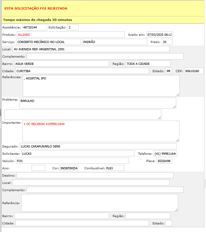Image resolution: width=206 pixels, height=232 pixels.
Task: Click the CEP field
Action: 194,71
